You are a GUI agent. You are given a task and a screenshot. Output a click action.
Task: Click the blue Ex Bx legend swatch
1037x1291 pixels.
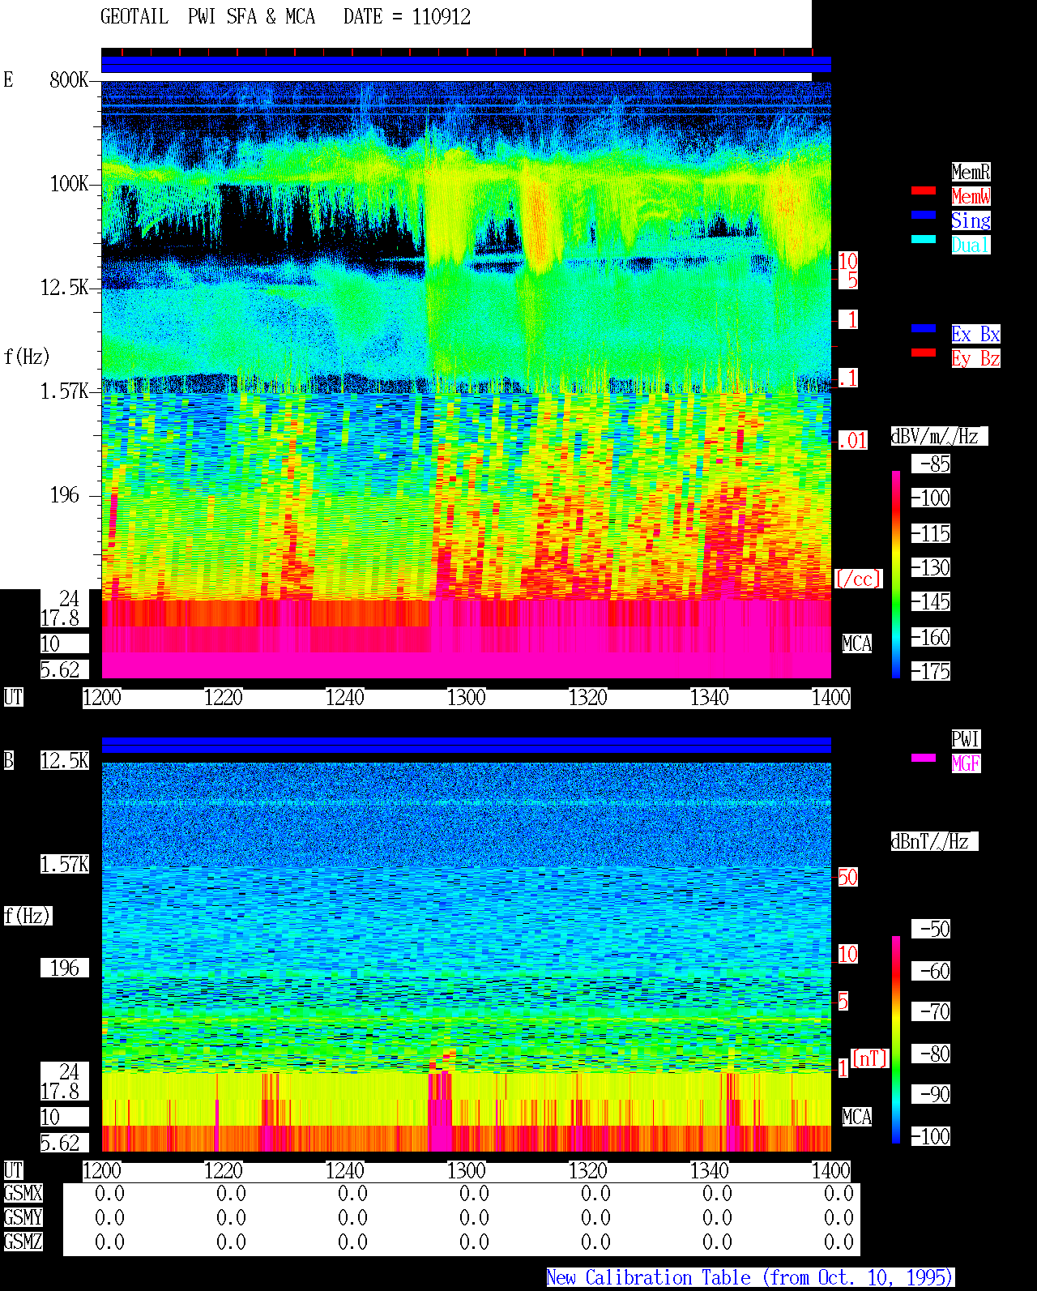(x=924, y=328)
